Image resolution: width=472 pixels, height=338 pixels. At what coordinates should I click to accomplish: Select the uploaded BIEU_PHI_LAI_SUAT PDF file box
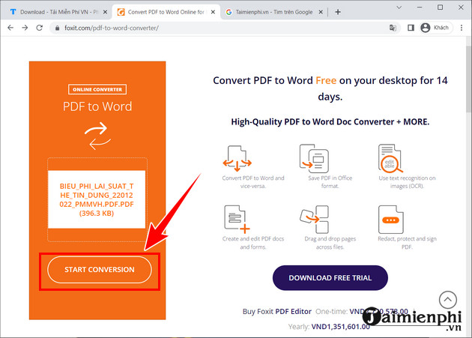pyautogui.click(x=97, y=199)
